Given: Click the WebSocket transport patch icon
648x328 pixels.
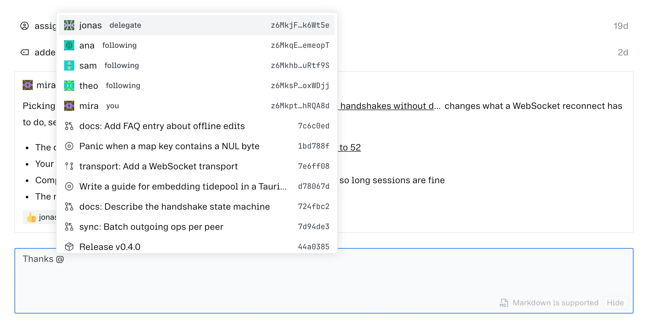Looking at the screenshot, I should (x=69, y=166).
